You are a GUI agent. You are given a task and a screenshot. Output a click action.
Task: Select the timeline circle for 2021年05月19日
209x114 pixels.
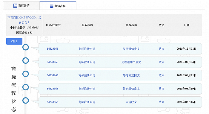(x=26, y=87)
